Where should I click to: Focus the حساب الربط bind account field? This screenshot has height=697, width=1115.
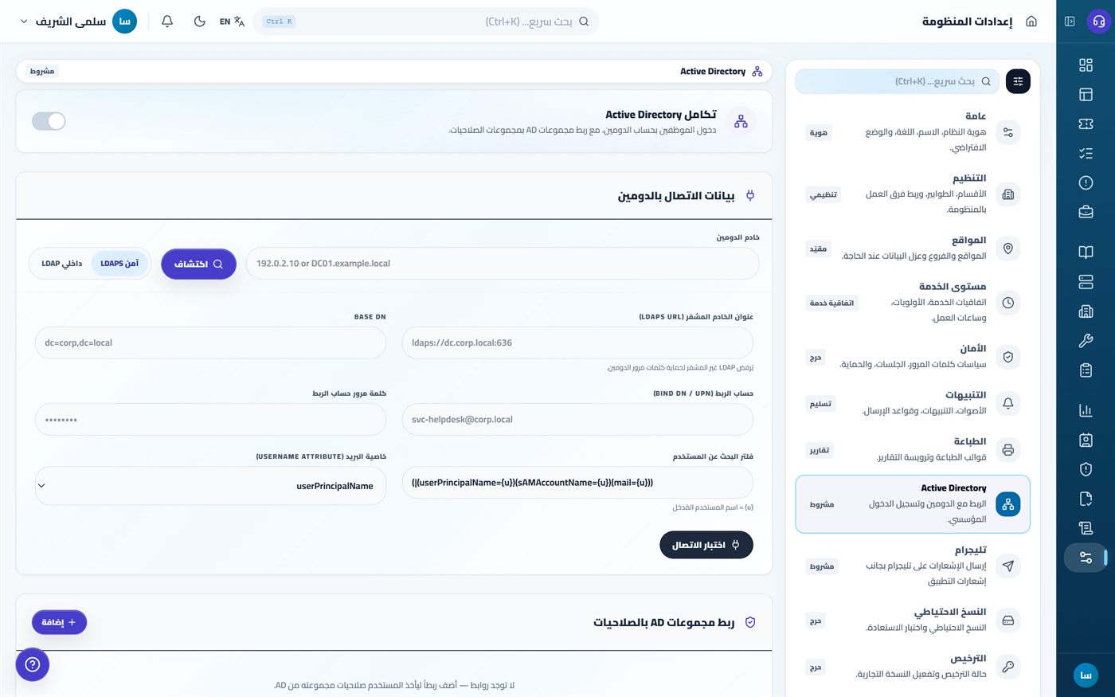pos(577,420)
